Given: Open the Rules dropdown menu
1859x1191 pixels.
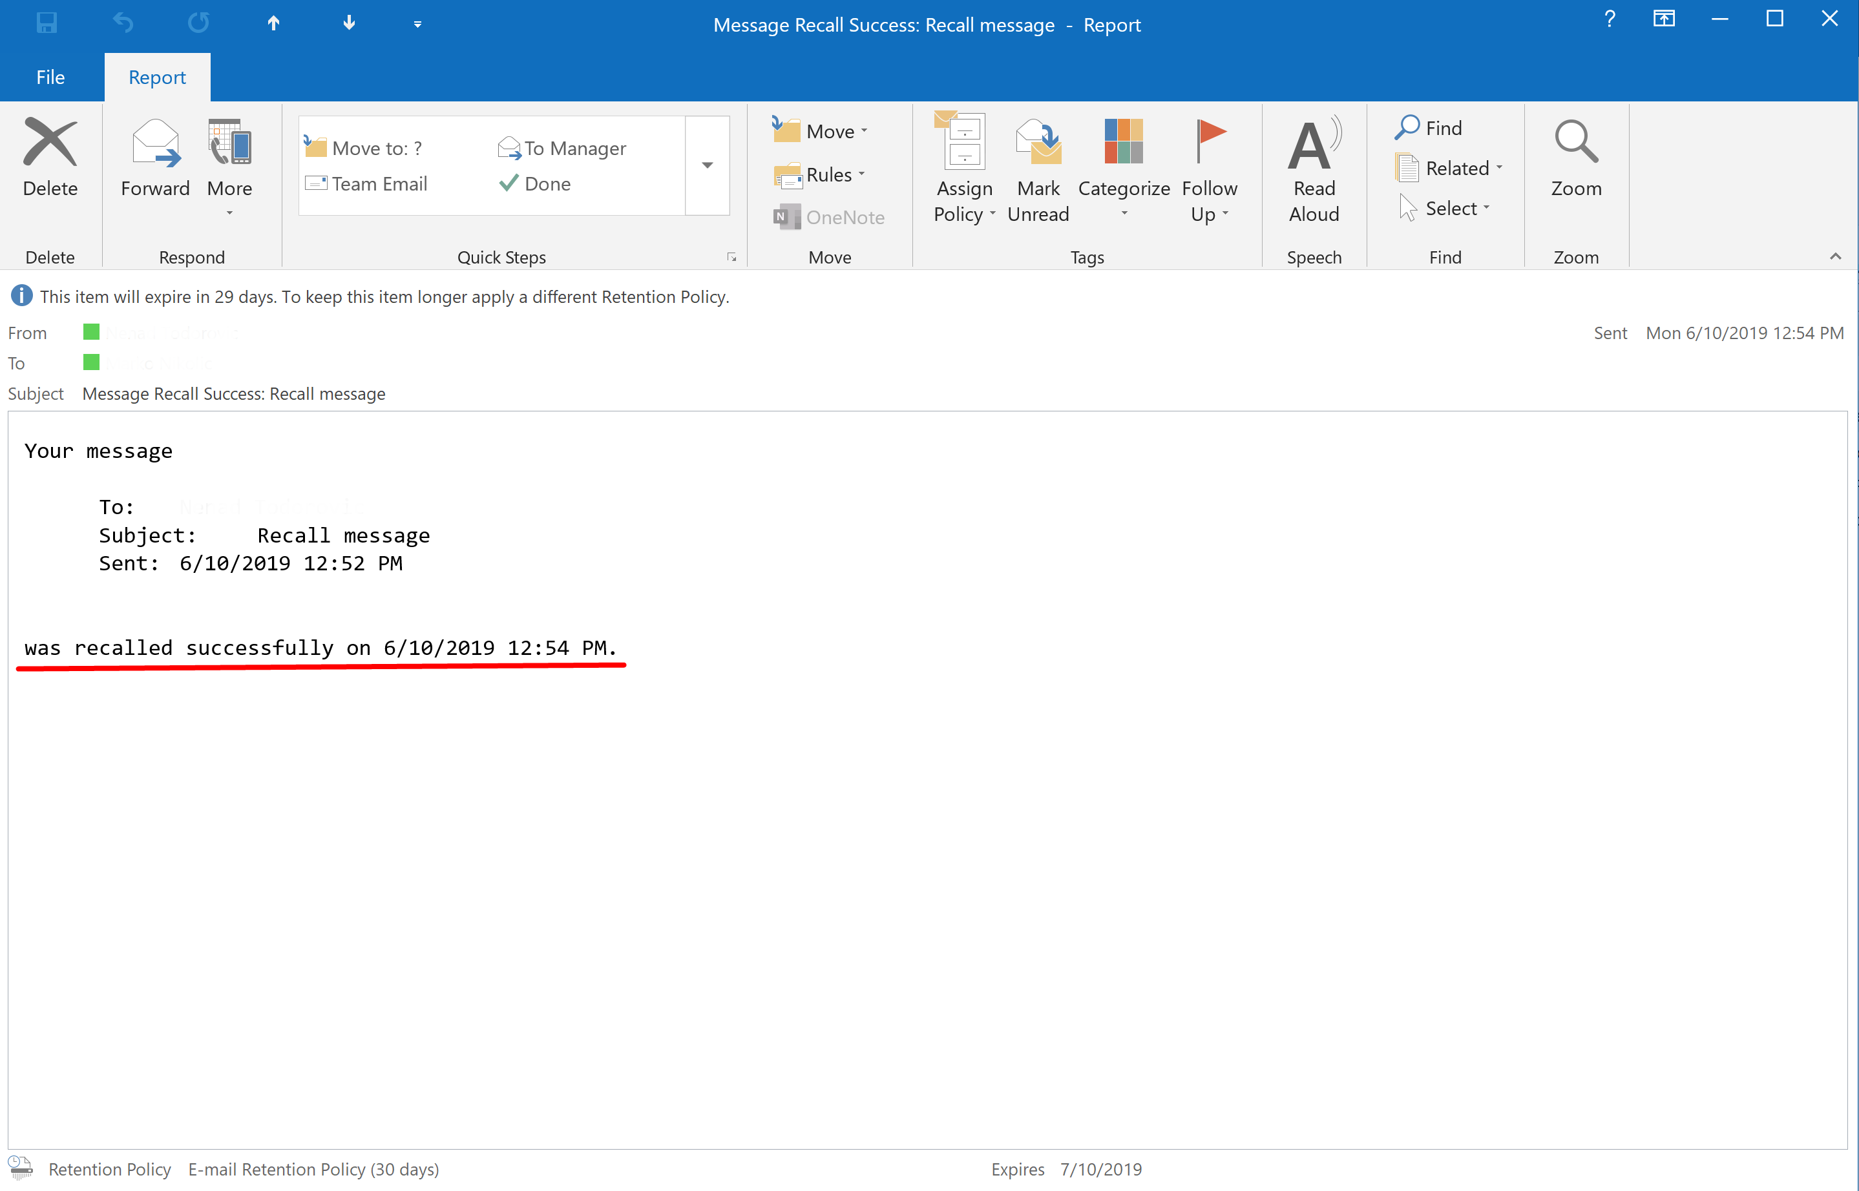Looking at the screenshot, I should click(826, 174).
